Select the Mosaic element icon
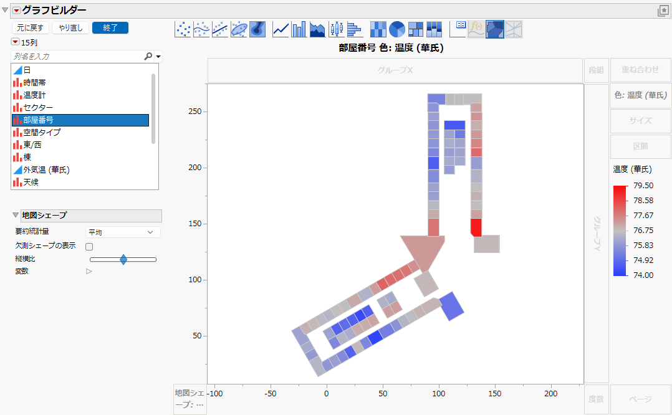The height and width of the screenshot is (415, 672). (x=434, y=29)
